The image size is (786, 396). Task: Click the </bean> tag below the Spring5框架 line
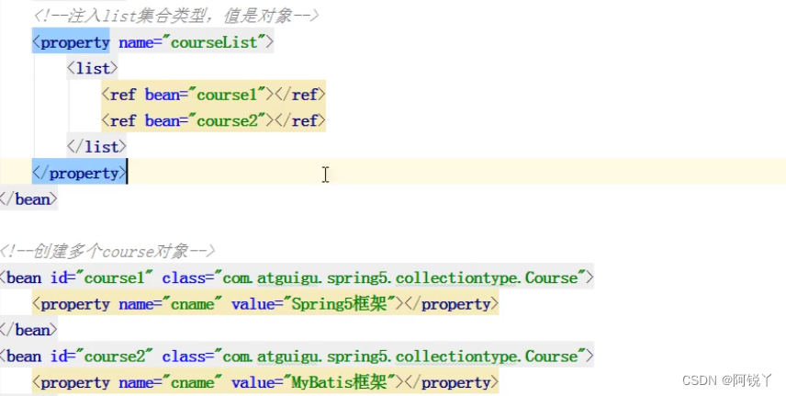(28, 330)
